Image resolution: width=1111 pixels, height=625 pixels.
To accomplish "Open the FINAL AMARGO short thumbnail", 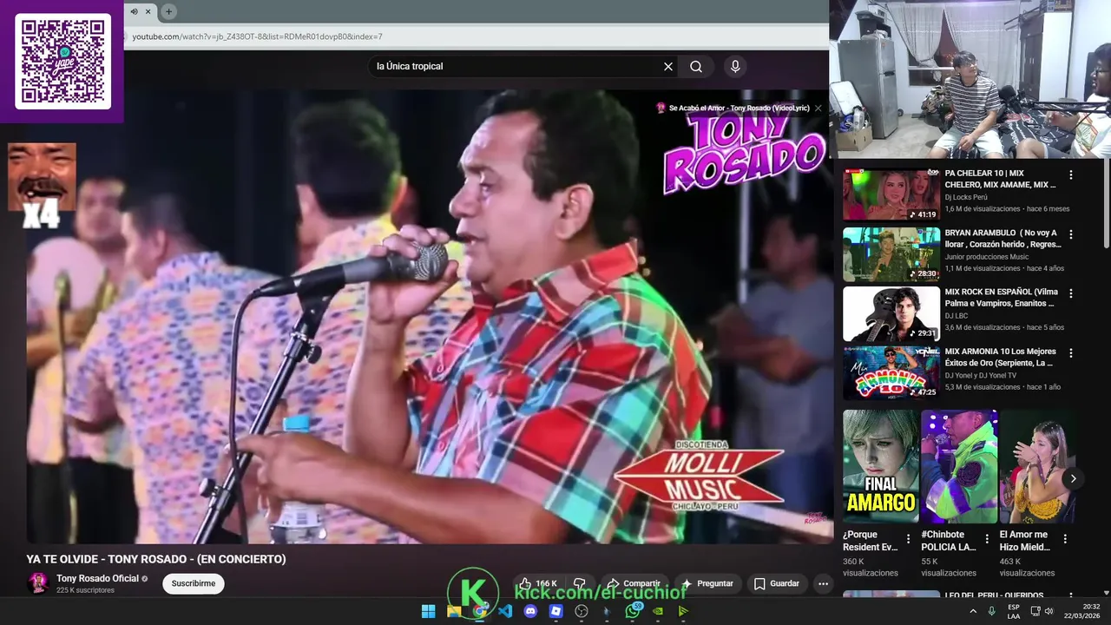I will click(x=881, y=466).
